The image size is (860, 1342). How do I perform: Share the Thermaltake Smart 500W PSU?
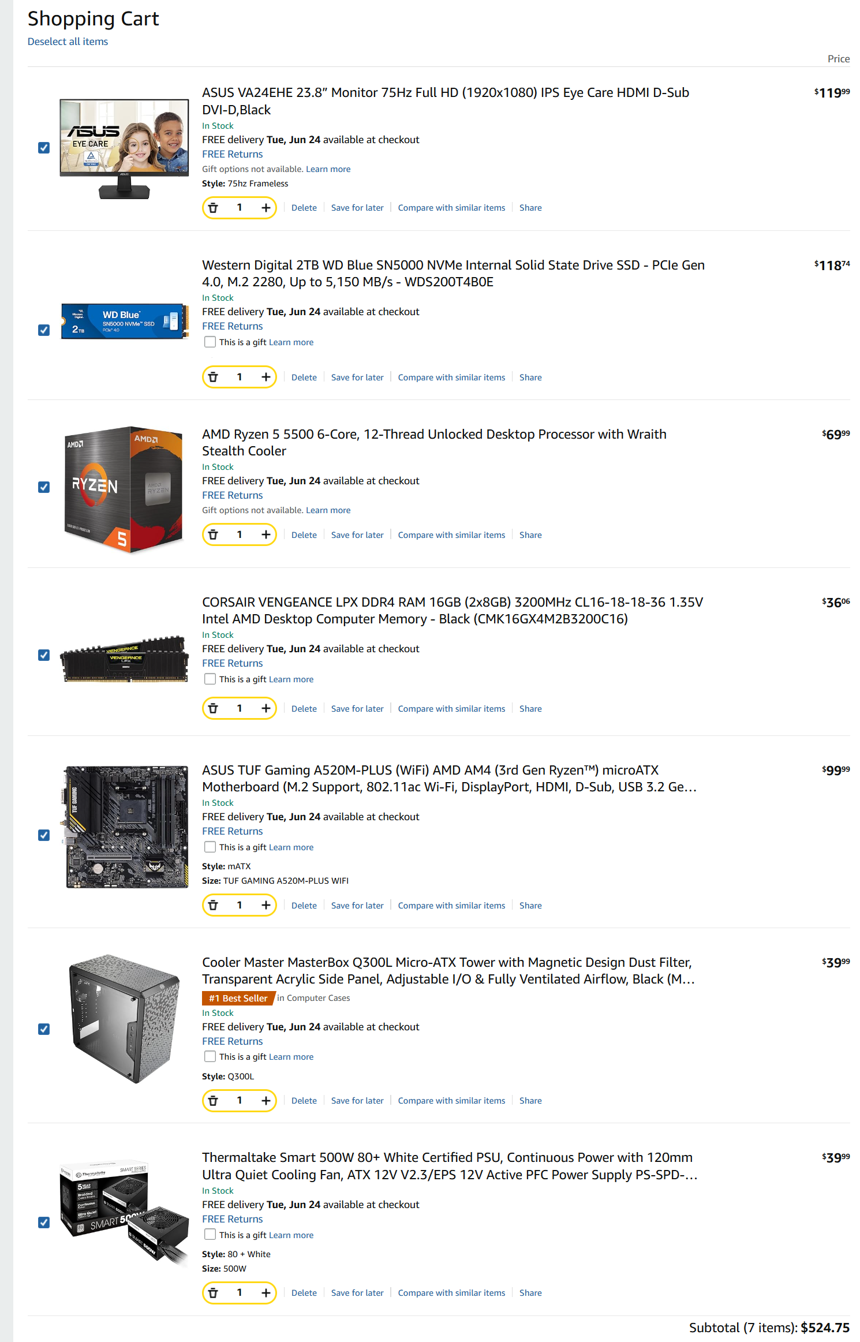tap(530, 1293)
